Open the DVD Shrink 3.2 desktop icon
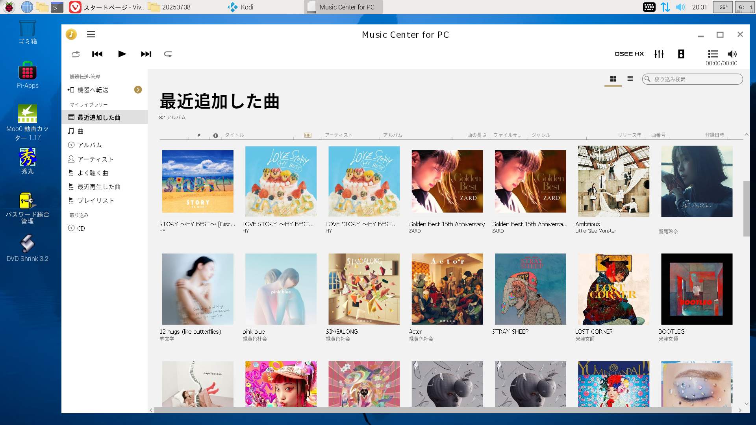756x425 pixels. point(28,248)
